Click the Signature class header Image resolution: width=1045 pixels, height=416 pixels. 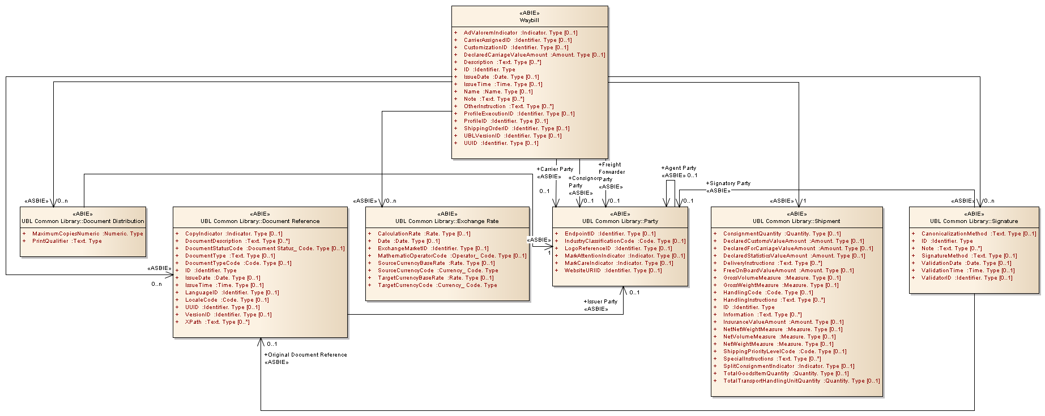coord(973,221)
